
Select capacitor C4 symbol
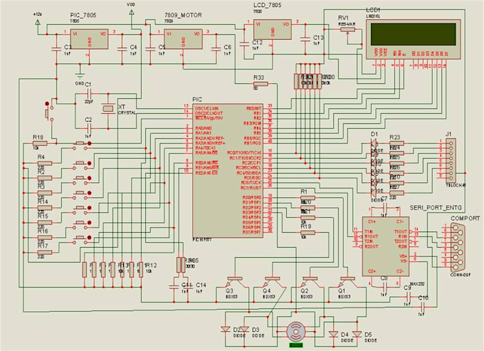122,49
